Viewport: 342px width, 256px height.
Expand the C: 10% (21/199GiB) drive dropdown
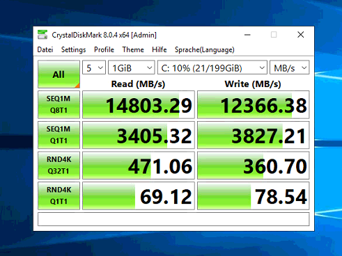pyautogui.click(x=212, y=67)
